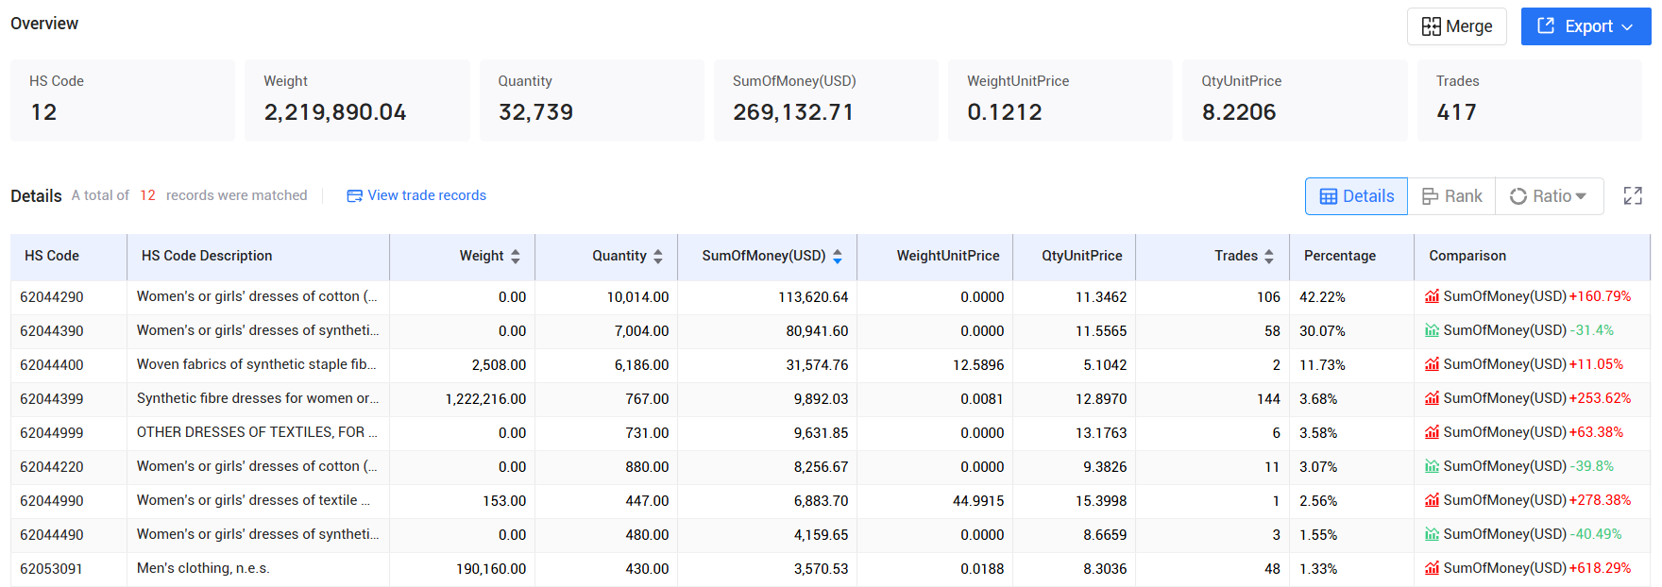The width and height of the screenshot is (1662, 587).
Task: Sort table by Quantity column
Action: click(x=658, y=256)
